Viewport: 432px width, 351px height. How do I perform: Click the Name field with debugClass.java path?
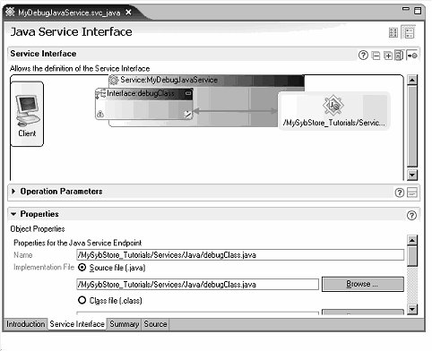[240, 255]
